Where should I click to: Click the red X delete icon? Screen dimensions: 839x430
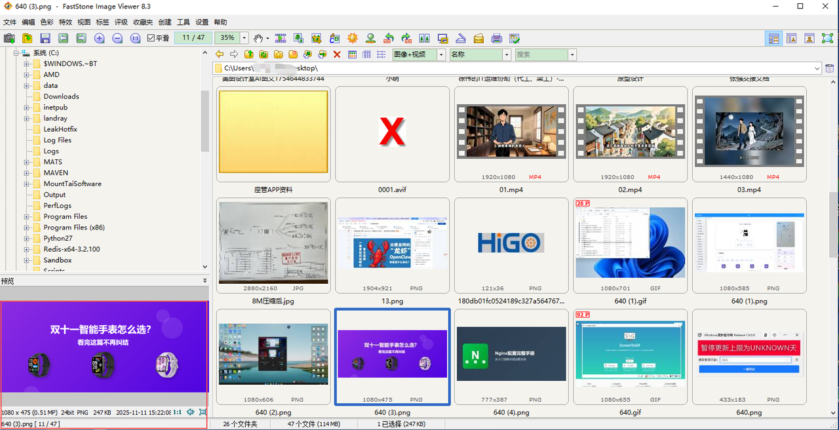[337, 55]
